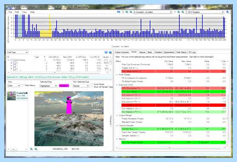Enable the Scrub Mode checkbox
Screen dimensions: 237x162
[92, 84]
